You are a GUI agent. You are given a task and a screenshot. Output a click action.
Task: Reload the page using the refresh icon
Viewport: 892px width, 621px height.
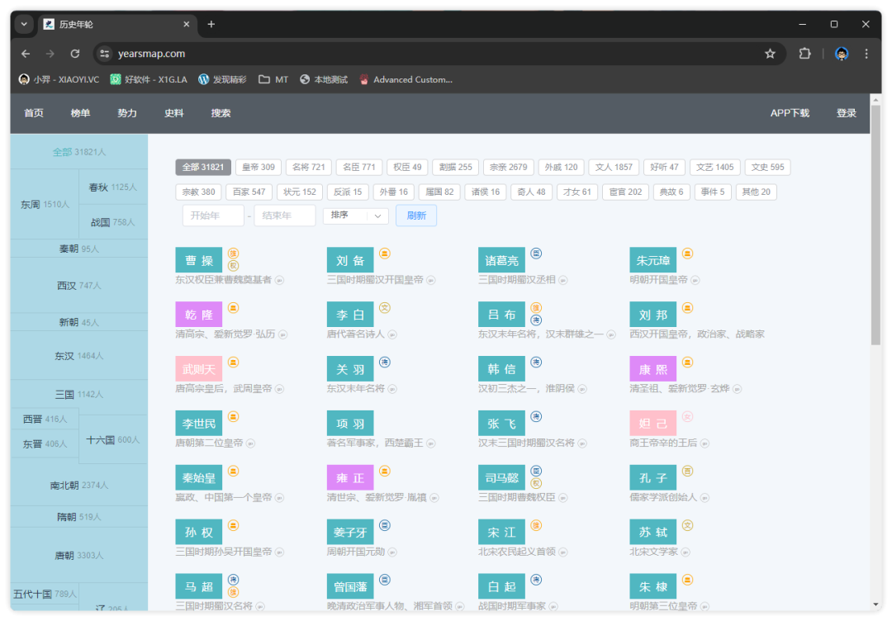click(75, 54)
